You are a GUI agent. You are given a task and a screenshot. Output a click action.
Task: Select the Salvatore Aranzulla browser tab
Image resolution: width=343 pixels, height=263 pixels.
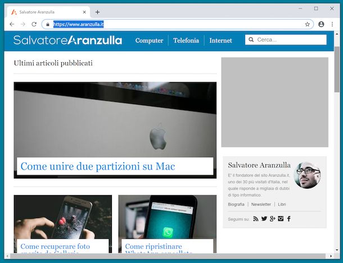point(48,12)
